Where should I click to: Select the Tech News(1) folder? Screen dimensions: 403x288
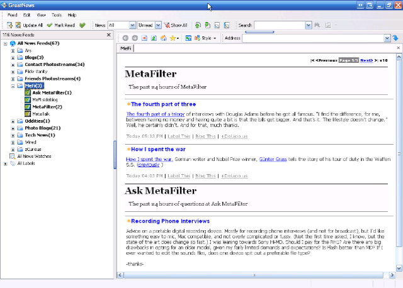(x=40, y=135)
